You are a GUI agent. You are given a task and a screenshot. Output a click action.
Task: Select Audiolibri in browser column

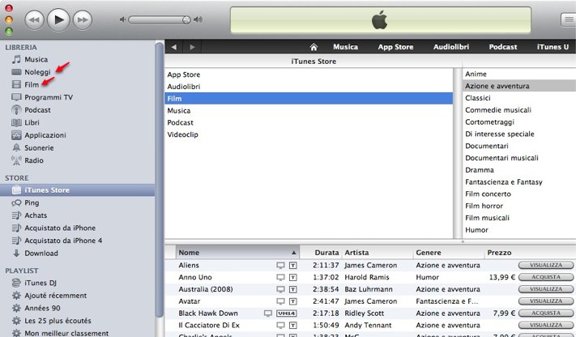tap(309, 87)
